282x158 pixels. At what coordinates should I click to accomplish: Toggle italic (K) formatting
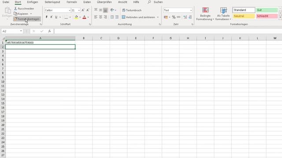pos(52,17)
